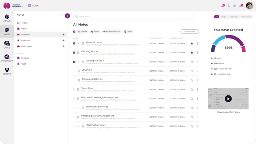Click the blue past-7-days gauge segment

coord(219,40)
